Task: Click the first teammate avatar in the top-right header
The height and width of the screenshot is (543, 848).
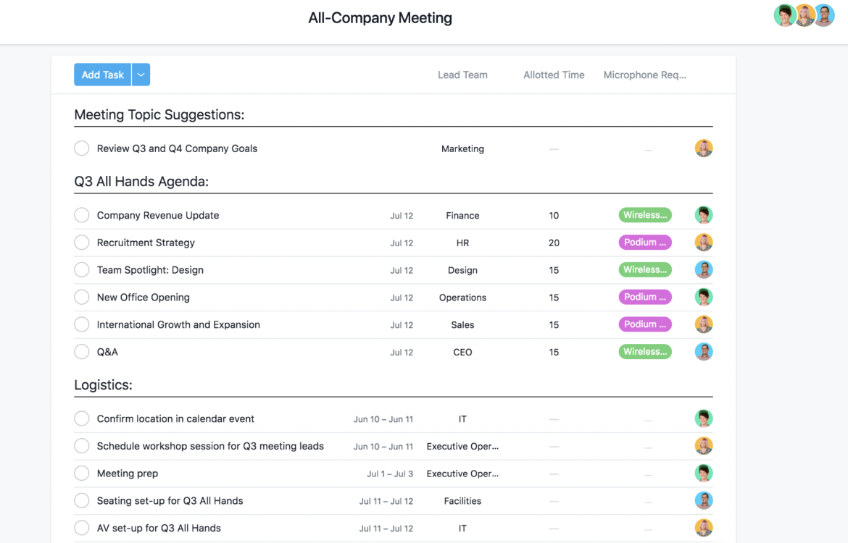Action: coord(785,15)
